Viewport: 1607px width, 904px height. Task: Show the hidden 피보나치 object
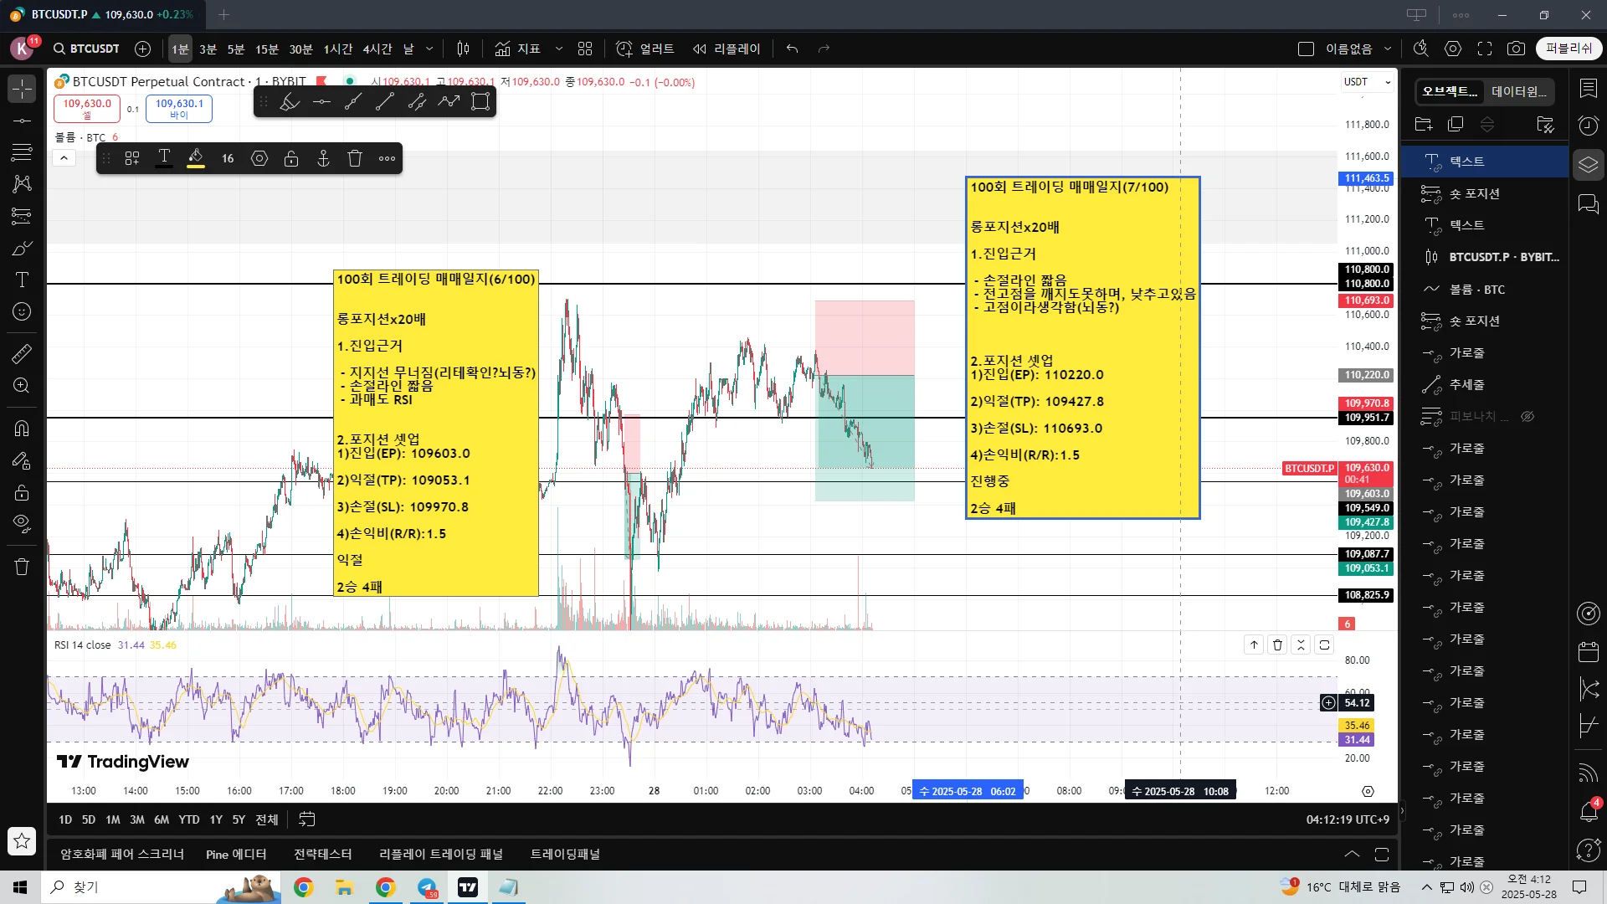1527,416
